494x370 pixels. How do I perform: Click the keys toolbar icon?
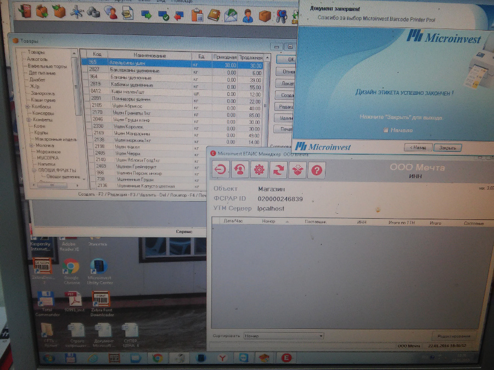pos(282,16)
